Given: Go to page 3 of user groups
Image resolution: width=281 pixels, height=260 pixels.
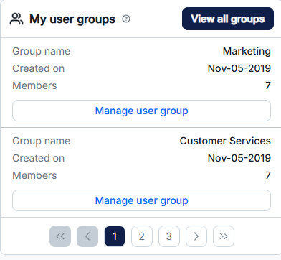Looking at the screenshot, I should 169,236.
